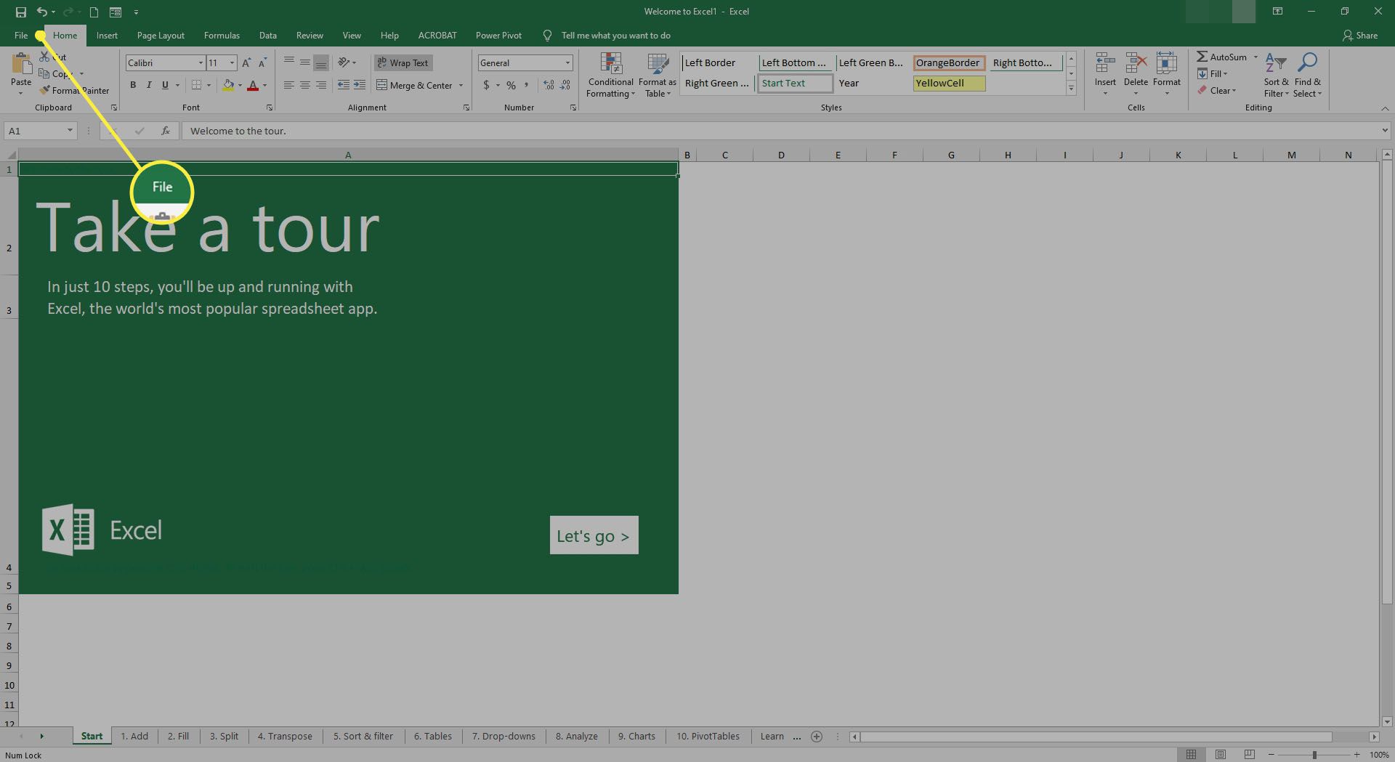Click the Let's go button
Image resolution: width=1395 pixels, height=762 pixels.
tap(594, 535)
